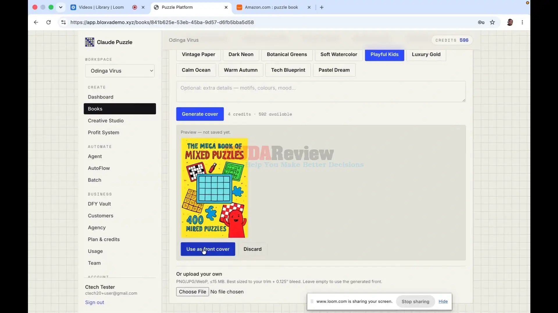Image resolution: width=558 pixels, height=313 pixels.
Task: Switch to the Videos Library Loom tab
Action: (x=101, y=7)
